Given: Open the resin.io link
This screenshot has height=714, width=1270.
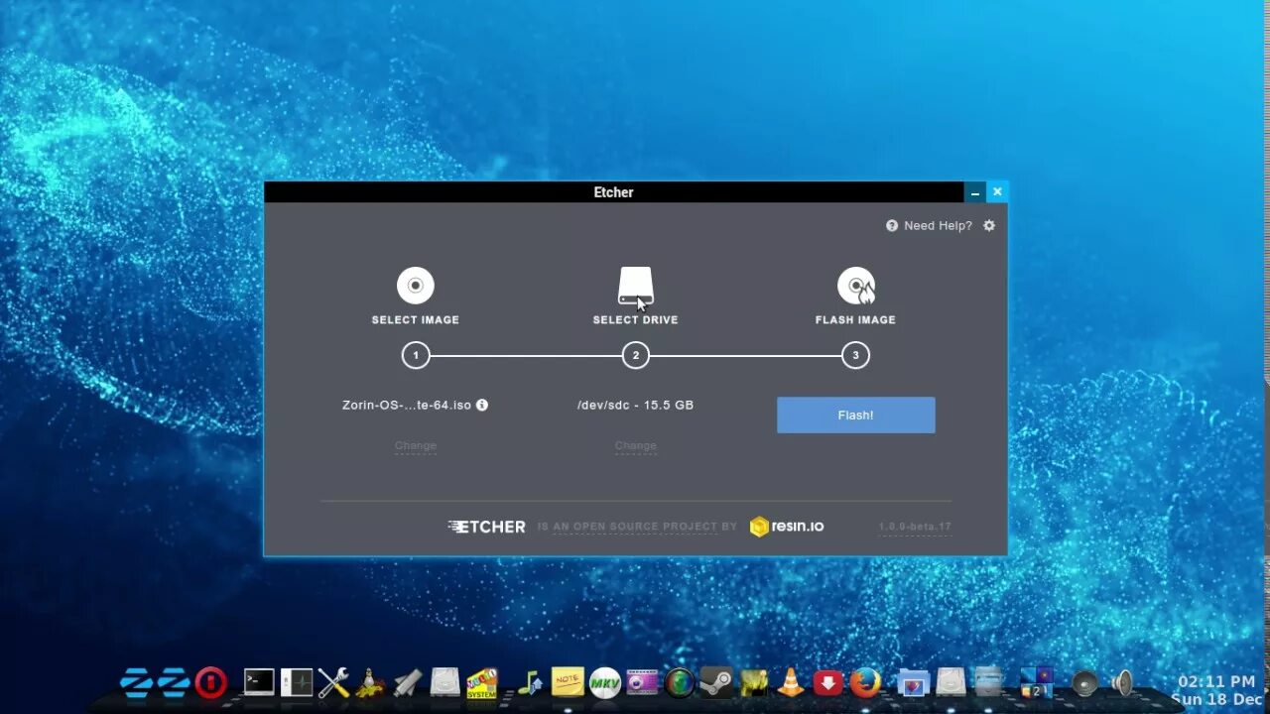Looking at the screenshot, I should coord(787,527).
